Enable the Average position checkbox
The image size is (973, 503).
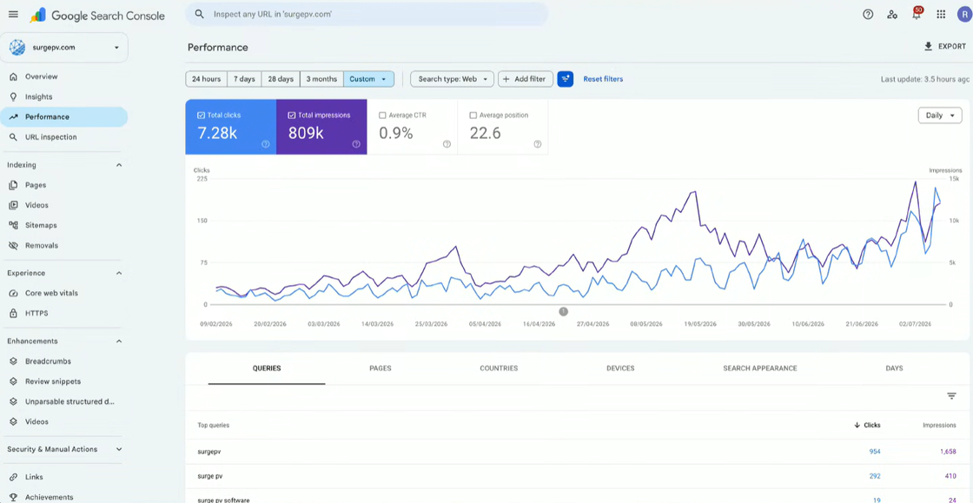pos(473,116)
